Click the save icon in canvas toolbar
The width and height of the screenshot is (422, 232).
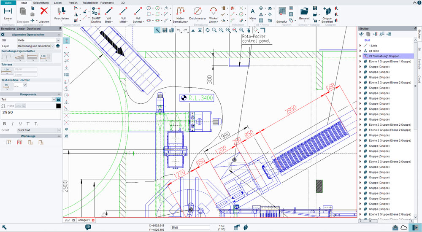[165, 30]
